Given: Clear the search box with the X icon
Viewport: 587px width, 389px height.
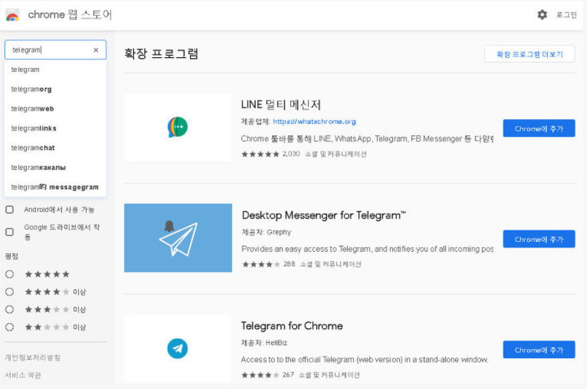Looking at the screenshot, I should [x=96, y=50].
